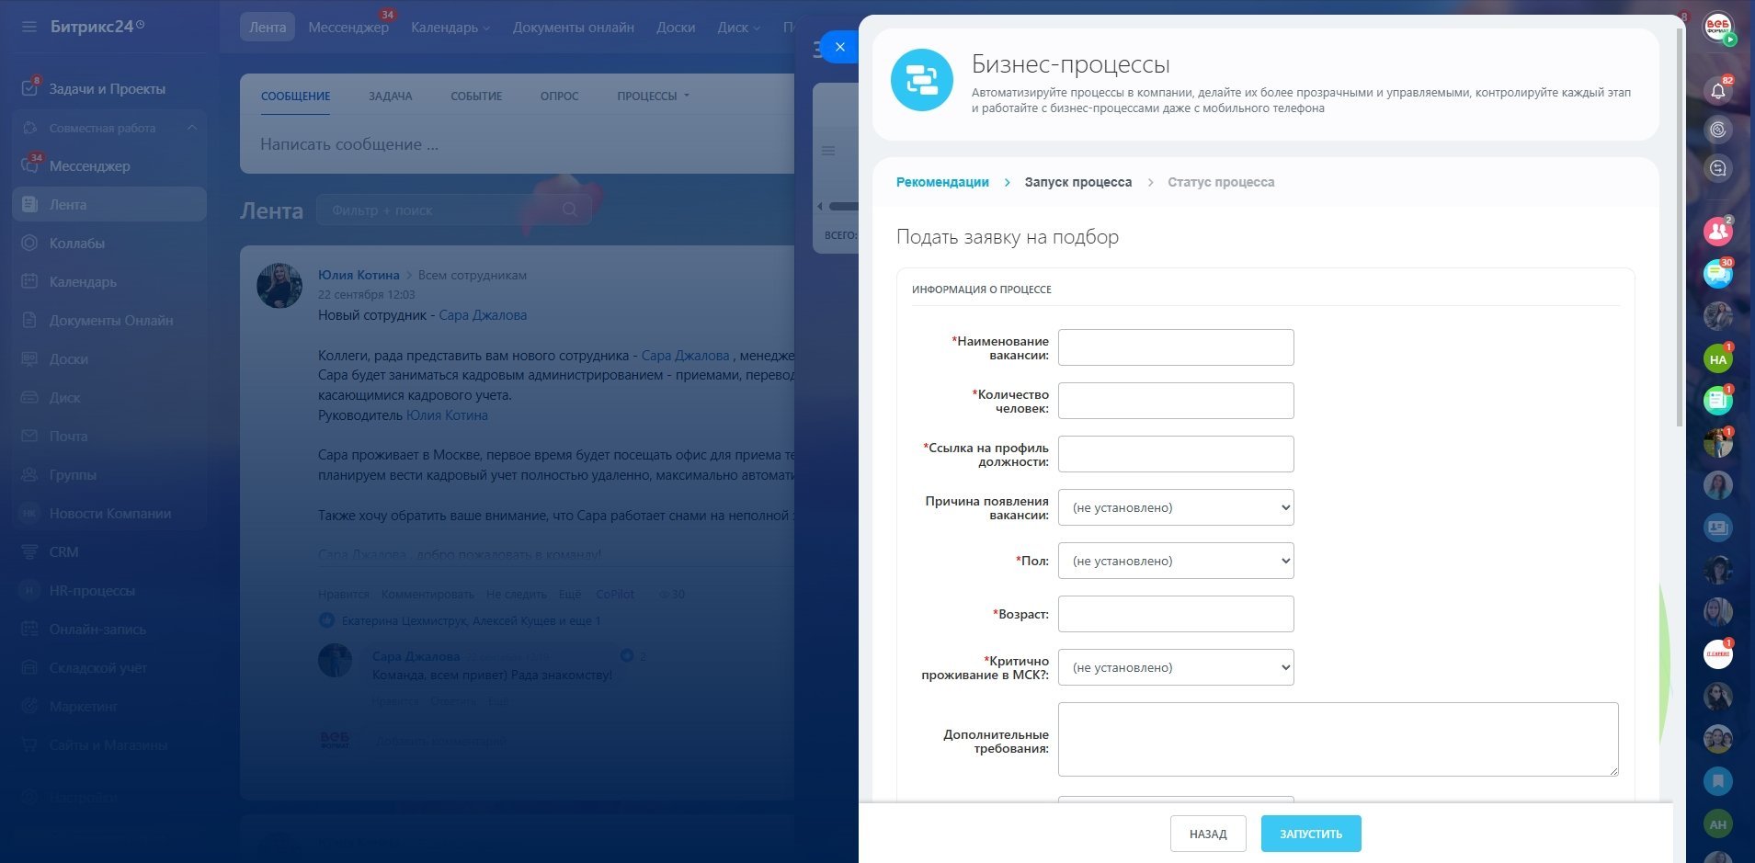Expand the ПРОЦЕССЫ dropdown in post form
This screenshot has height=863, width=1755.
coord(653,96)
